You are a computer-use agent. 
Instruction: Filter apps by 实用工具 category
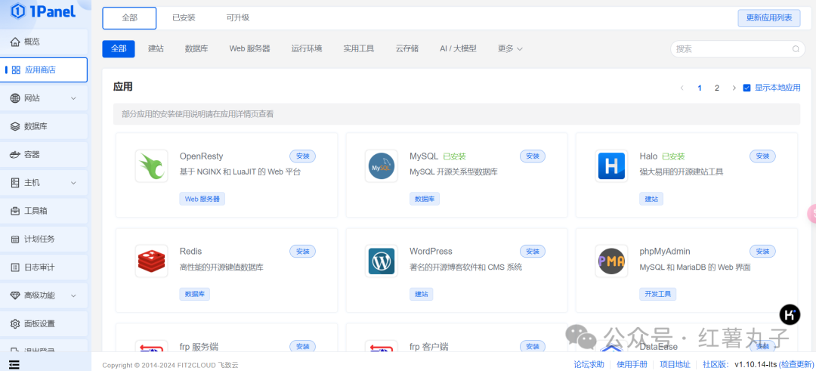tap(359, 48)
